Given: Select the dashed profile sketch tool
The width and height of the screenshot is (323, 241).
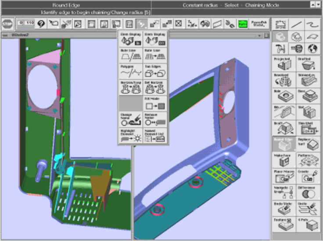Looking at the screenshot, I should [x=280, y=25].
